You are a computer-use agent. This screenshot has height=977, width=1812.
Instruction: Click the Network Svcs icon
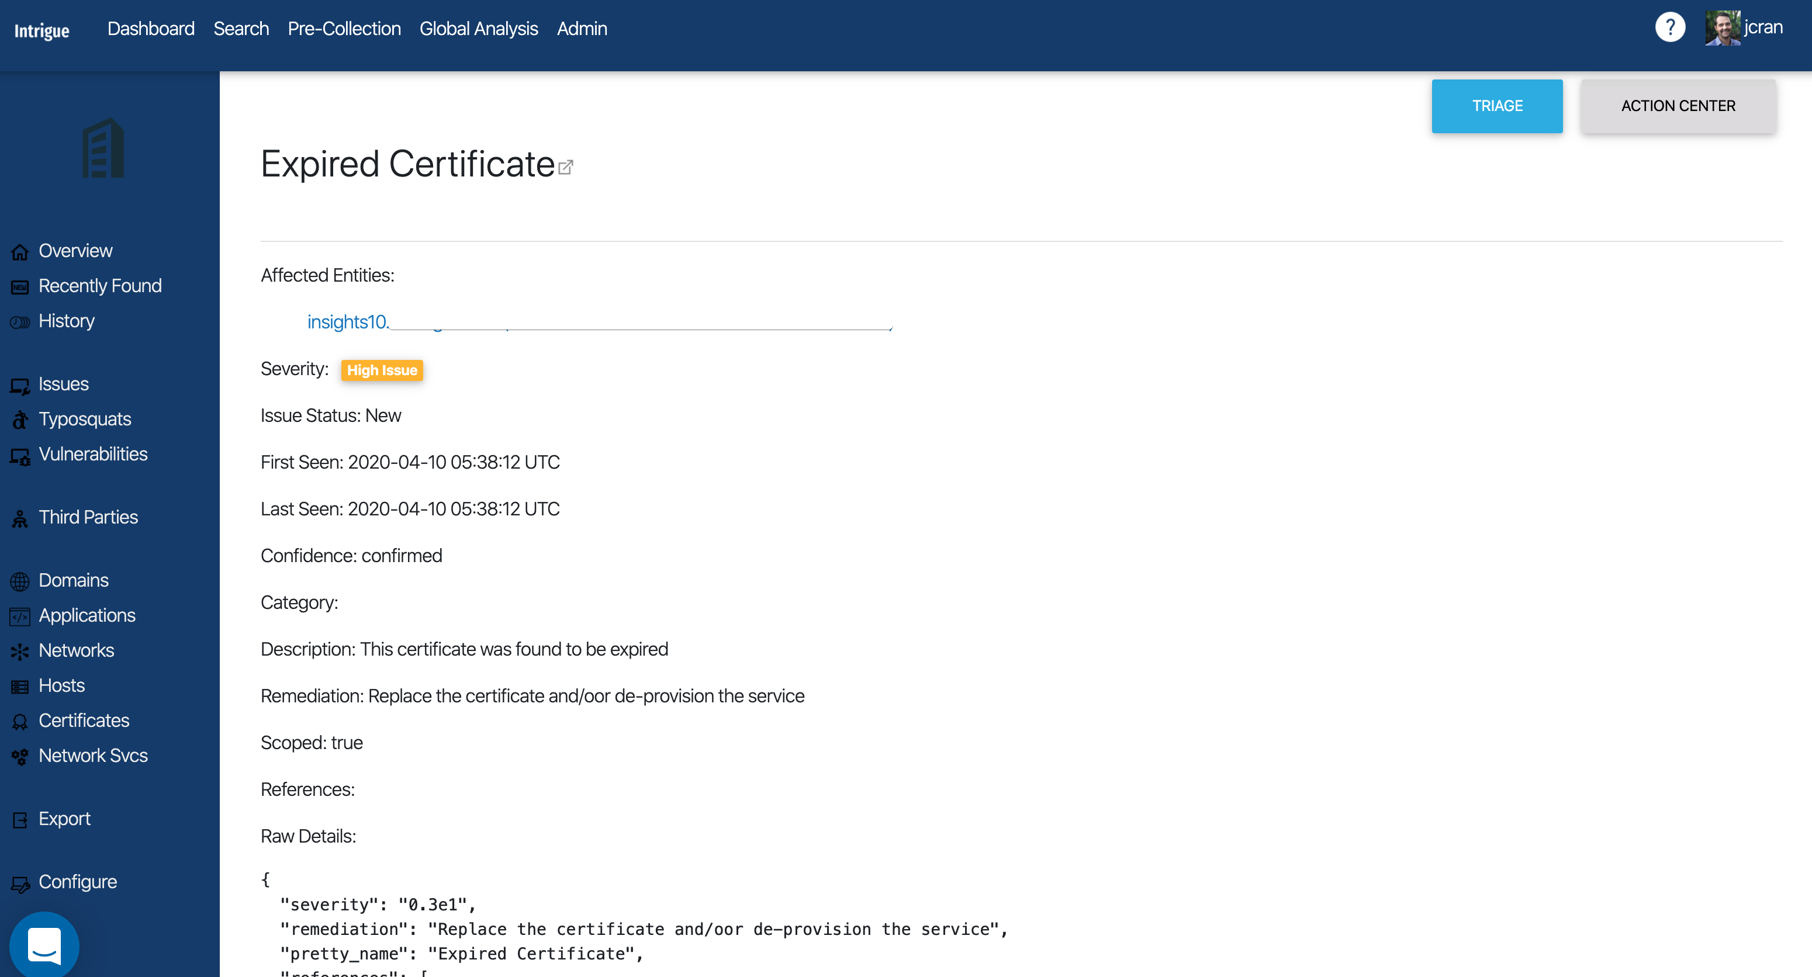tap(20, 757)
